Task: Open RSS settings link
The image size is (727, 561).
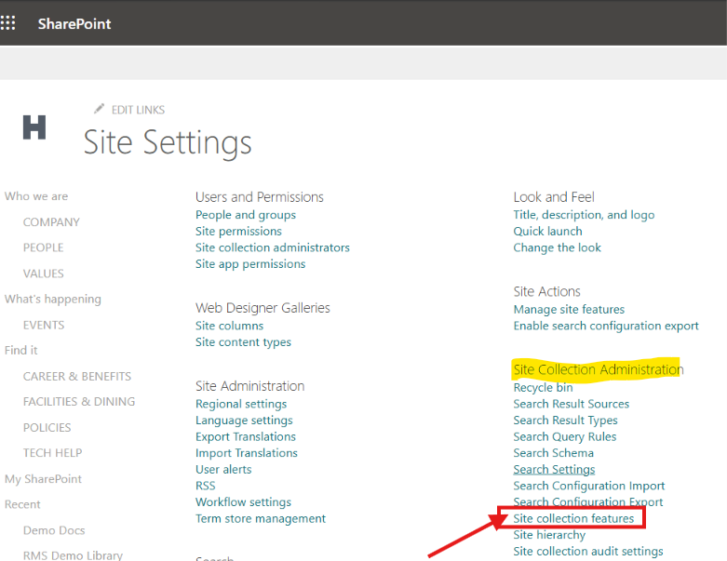Action: click(206, 486)
